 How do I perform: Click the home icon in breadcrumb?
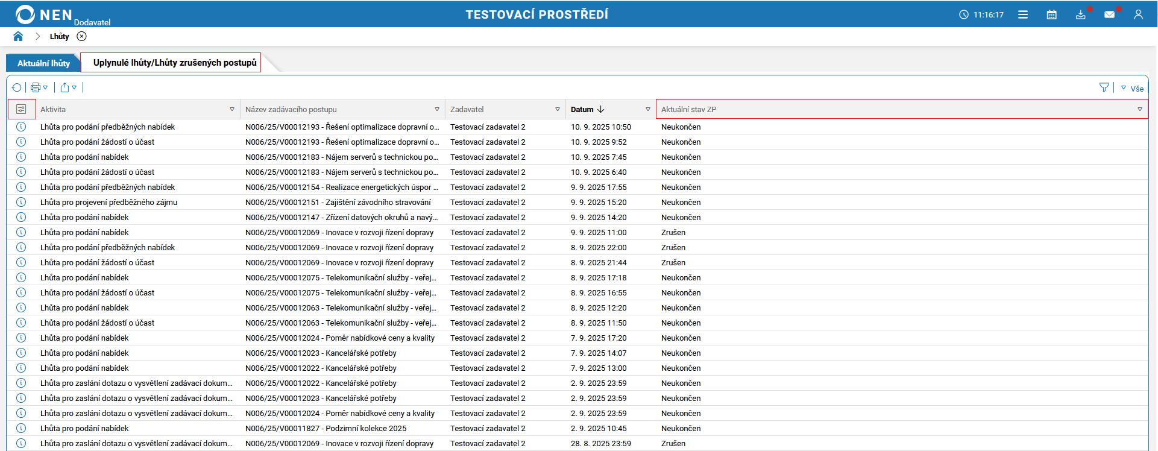[18, 36]
